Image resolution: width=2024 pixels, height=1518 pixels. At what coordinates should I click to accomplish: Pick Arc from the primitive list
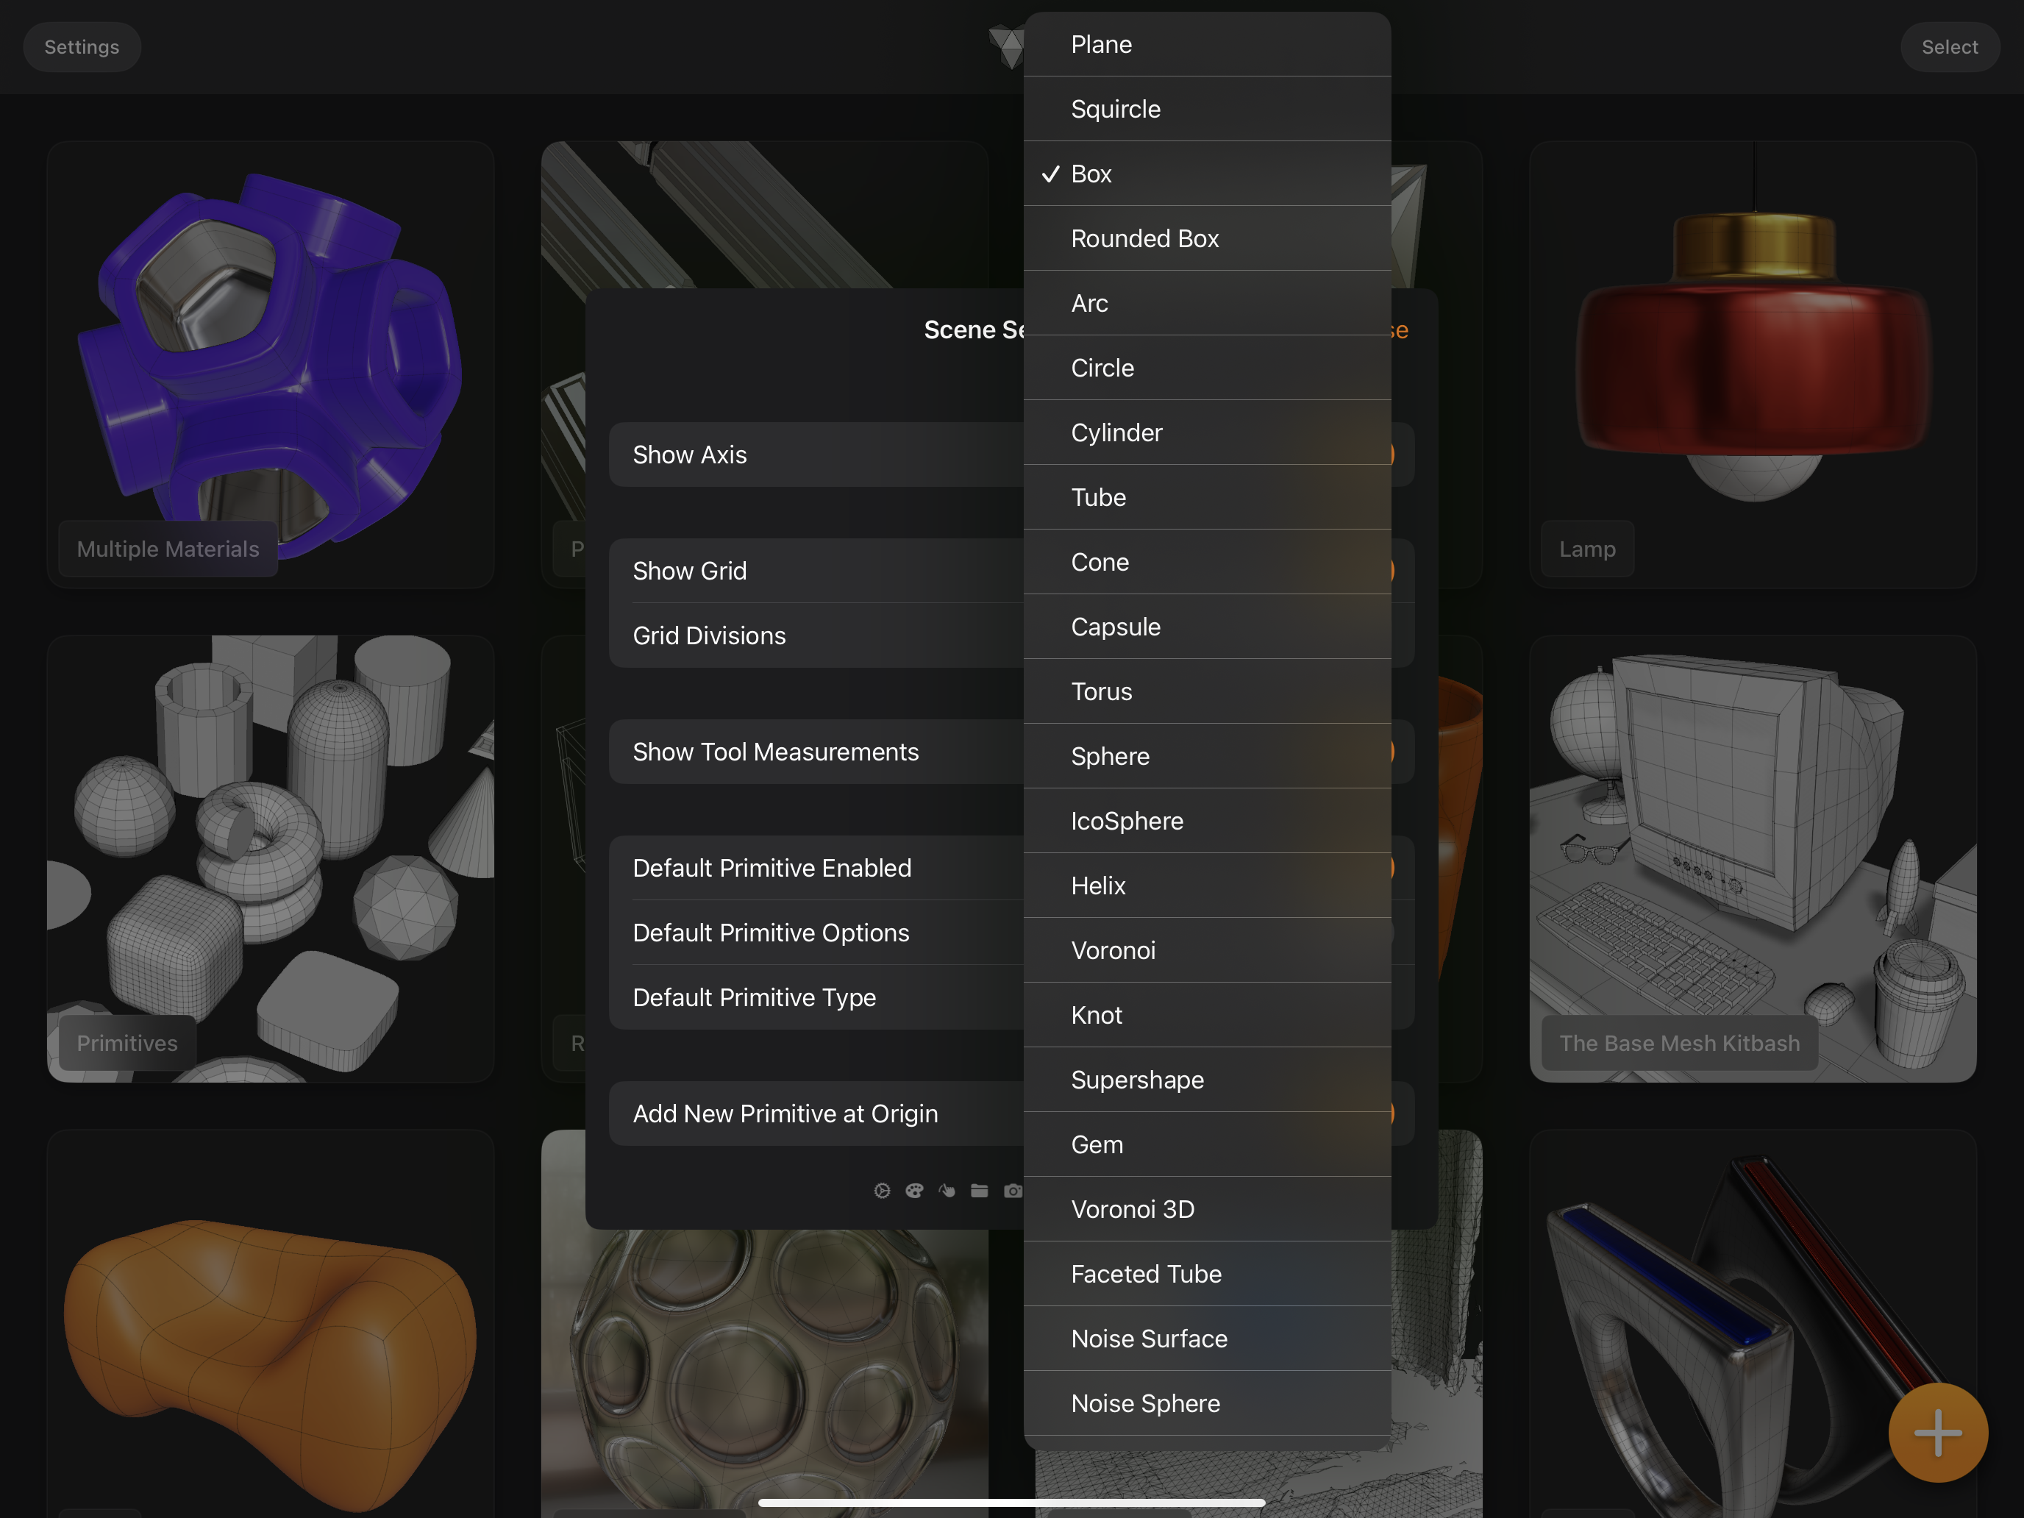pyautogui.click(x=1208, y=303)
